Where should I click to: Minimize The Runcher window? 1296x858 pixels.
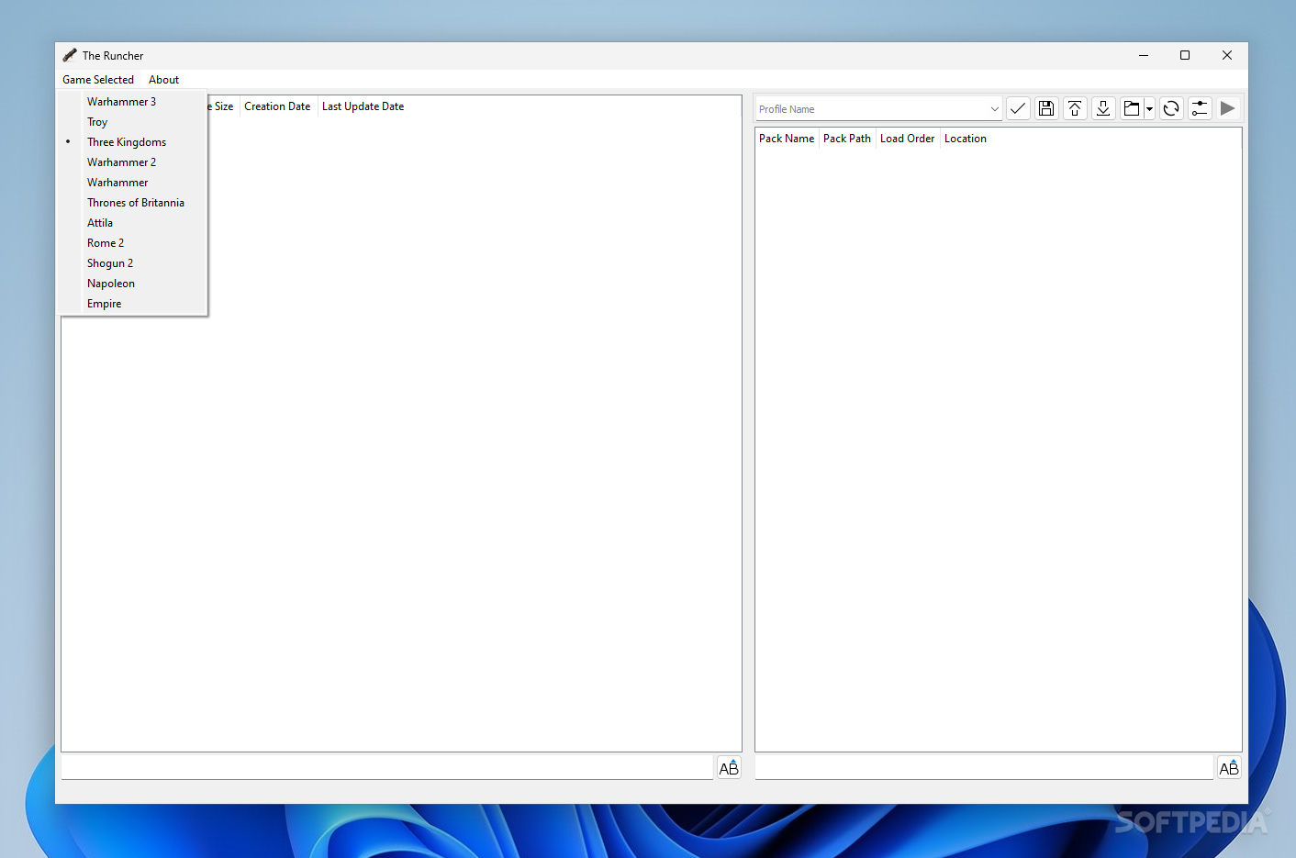click(1144, 55)
